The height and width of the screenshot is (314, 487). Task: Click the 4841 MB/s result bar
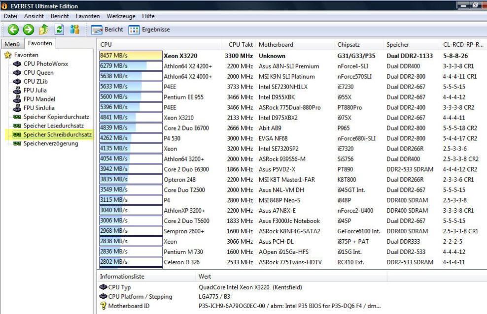pyautogui.click(x=131, y=118)
